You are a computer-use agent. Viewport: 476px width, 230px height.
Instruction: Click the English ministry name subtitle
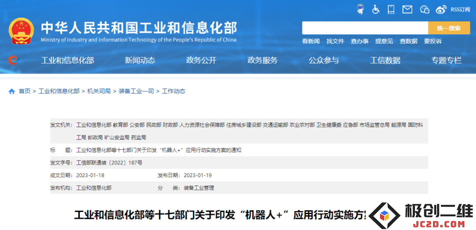[x=138, y=40]
